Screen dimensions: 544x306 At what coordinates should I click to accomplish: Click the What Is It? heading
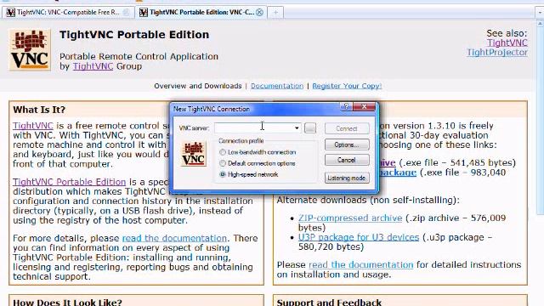39,110
